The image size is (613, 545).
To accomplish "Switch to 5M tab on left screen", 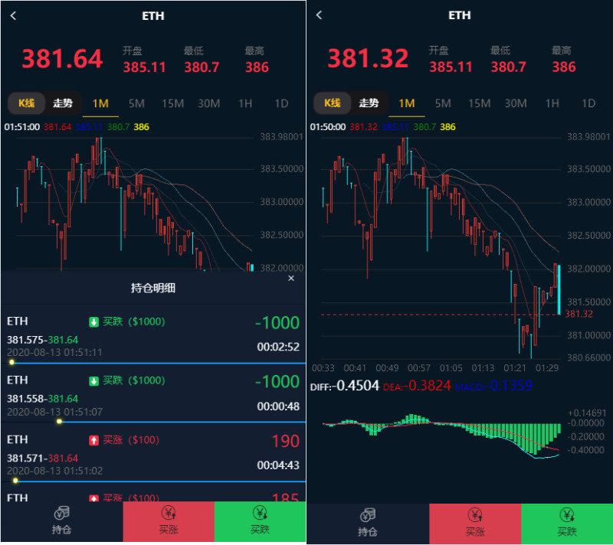I will (136, 103).
